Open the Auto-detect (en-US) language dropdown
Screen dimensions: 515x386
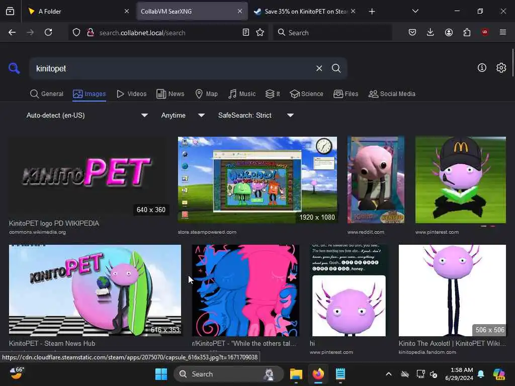click(87, 115)
